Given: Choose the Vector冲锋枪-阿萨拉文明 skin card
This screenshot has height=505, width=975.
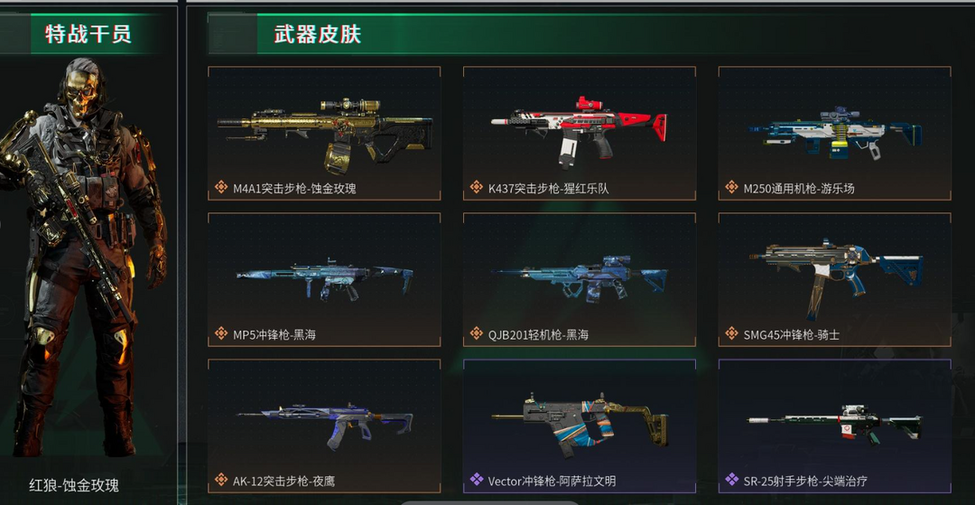Looking at the screenshot, I should tap(580, 426).
